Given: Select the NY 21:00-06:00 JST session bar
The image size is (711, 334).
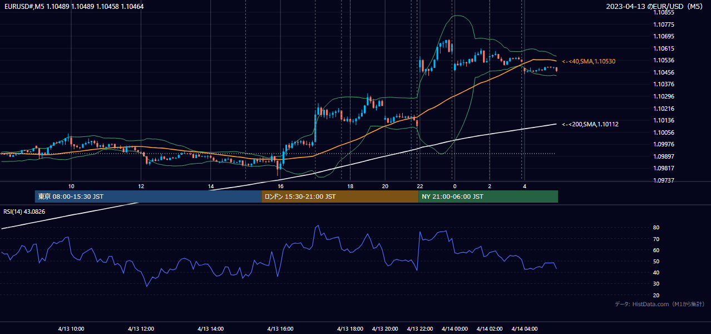Looking at the screenshot, I should (488, 197).
